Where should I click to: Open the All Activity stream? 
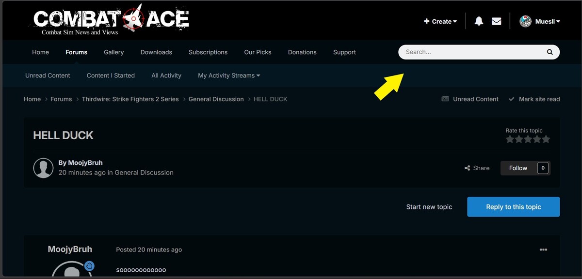(166, 75)
